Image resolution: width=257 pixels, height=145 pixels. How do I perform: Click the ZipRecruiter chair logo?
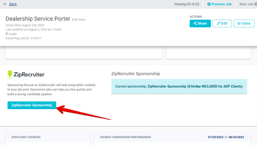[x=10, y=75]
